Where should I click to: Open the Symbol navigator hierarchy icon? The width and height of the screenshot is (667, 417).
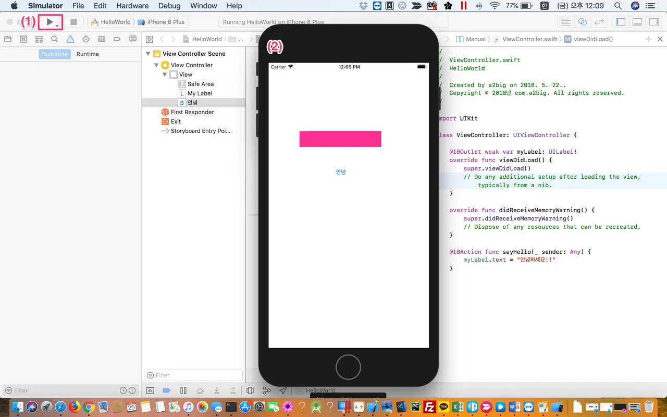39,39
